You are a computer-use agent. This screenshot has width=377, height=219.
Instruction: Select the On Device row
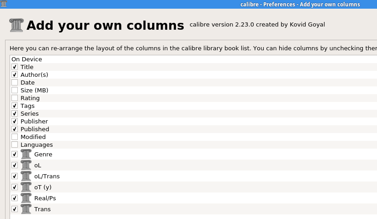click(x=27, y=59)
